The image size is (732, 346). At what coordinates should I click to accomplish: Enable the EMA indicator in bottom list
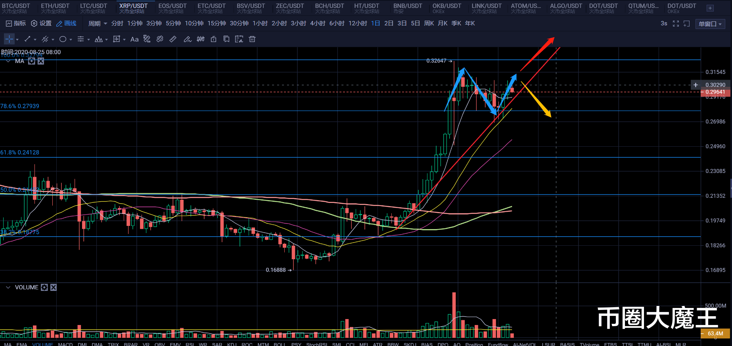(22, 344)
